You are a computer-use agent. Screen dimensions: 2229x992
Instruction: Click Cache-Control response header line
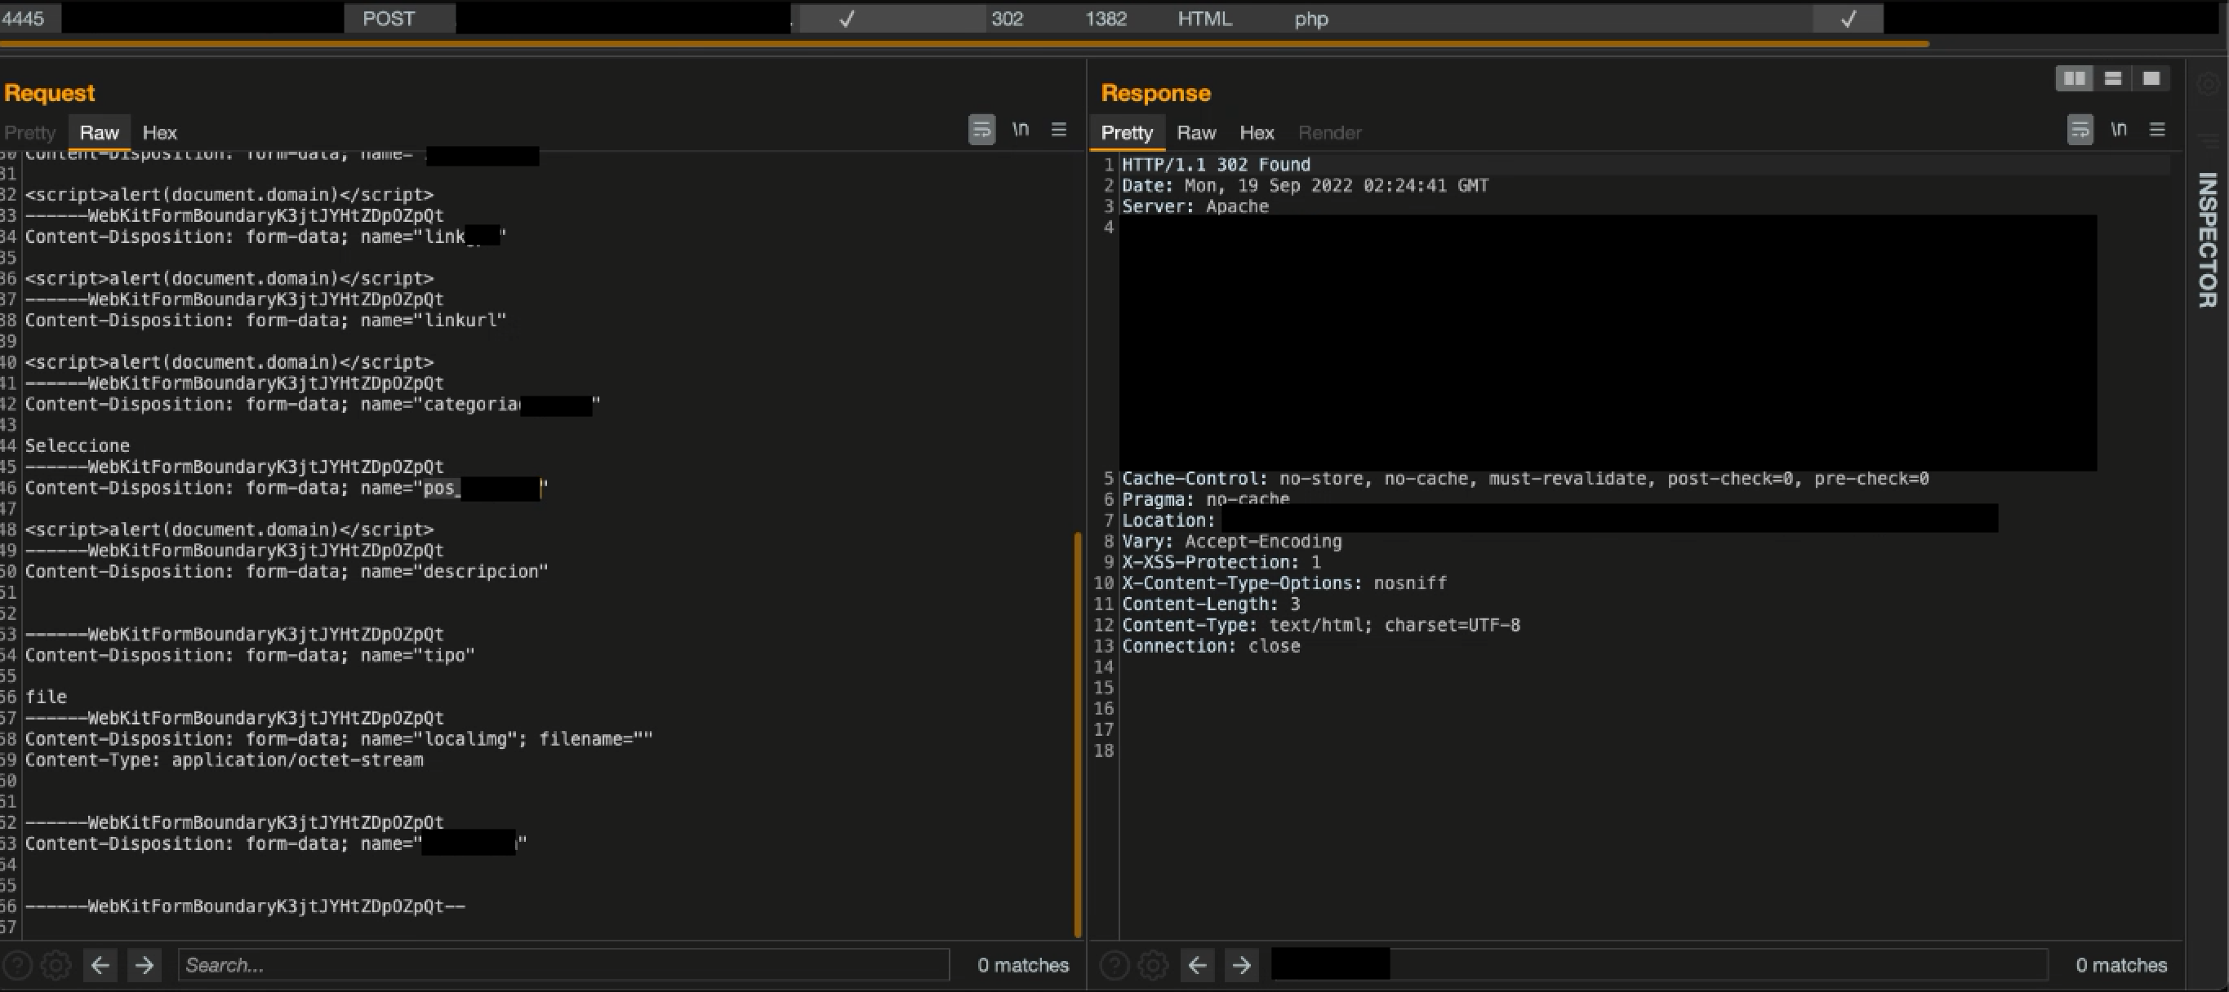point(1524,478)
